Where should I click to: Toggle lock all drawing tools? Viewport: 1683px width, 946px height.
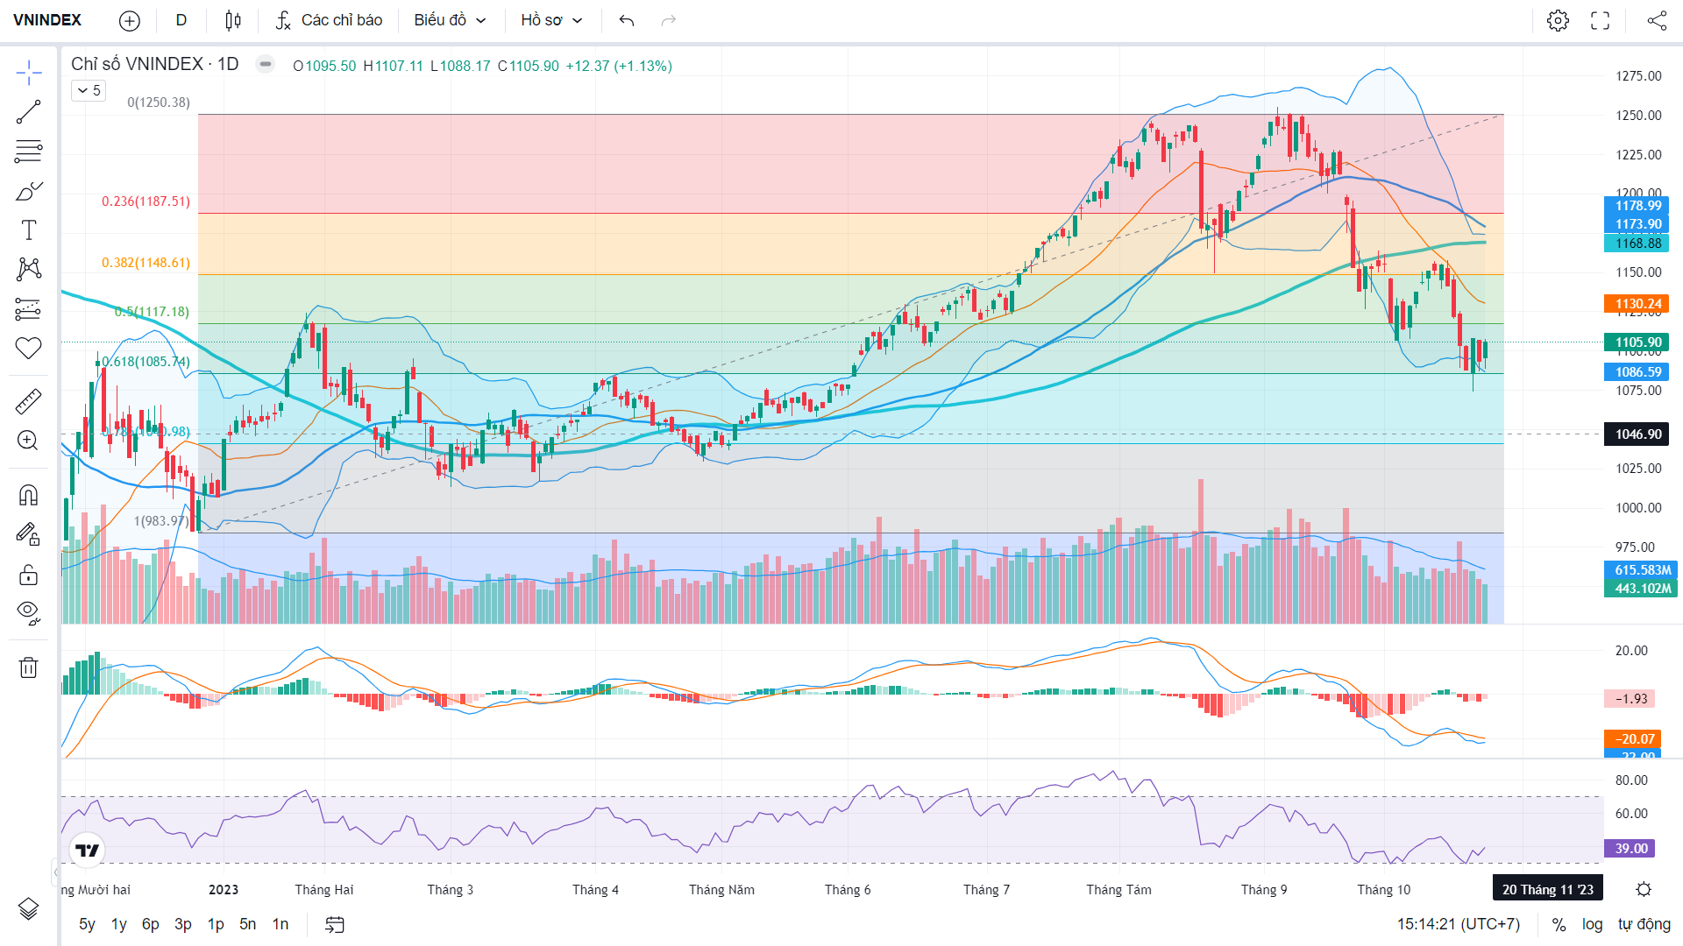click(x=29, y=574)
